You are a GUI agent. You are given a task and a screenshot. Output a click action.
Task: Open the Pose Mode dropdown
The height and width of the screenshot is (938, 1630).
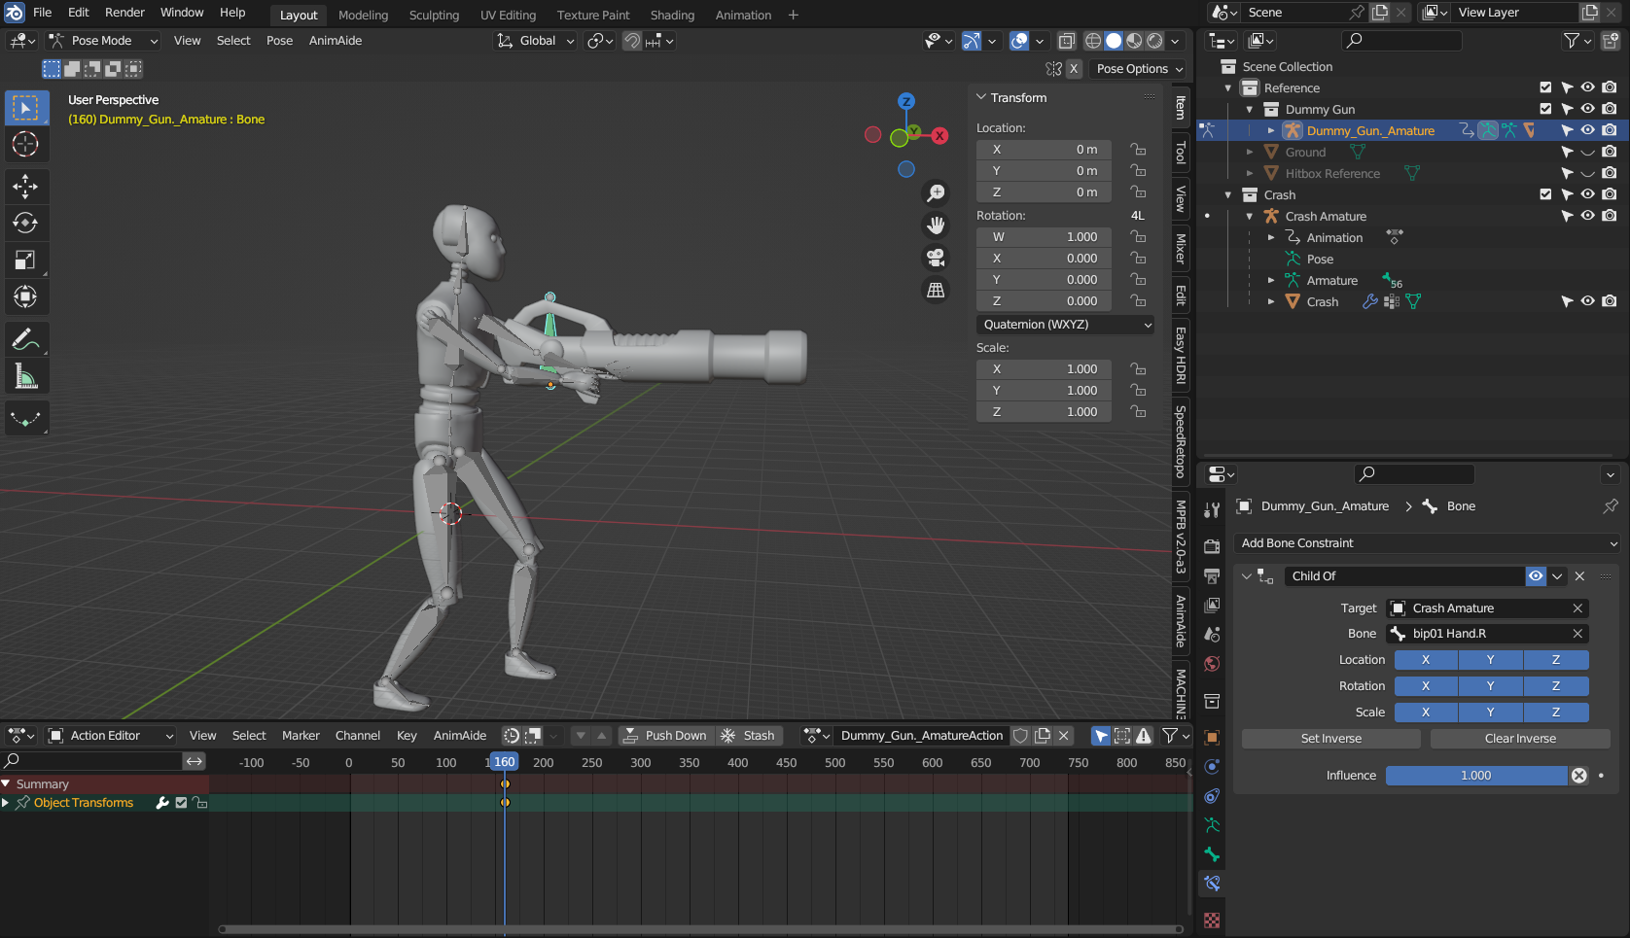pos(104,41)
